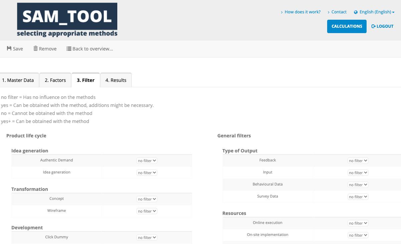The image size is (401, 244).
Task: Open Online execution filter dropdown
Action: 358,223
